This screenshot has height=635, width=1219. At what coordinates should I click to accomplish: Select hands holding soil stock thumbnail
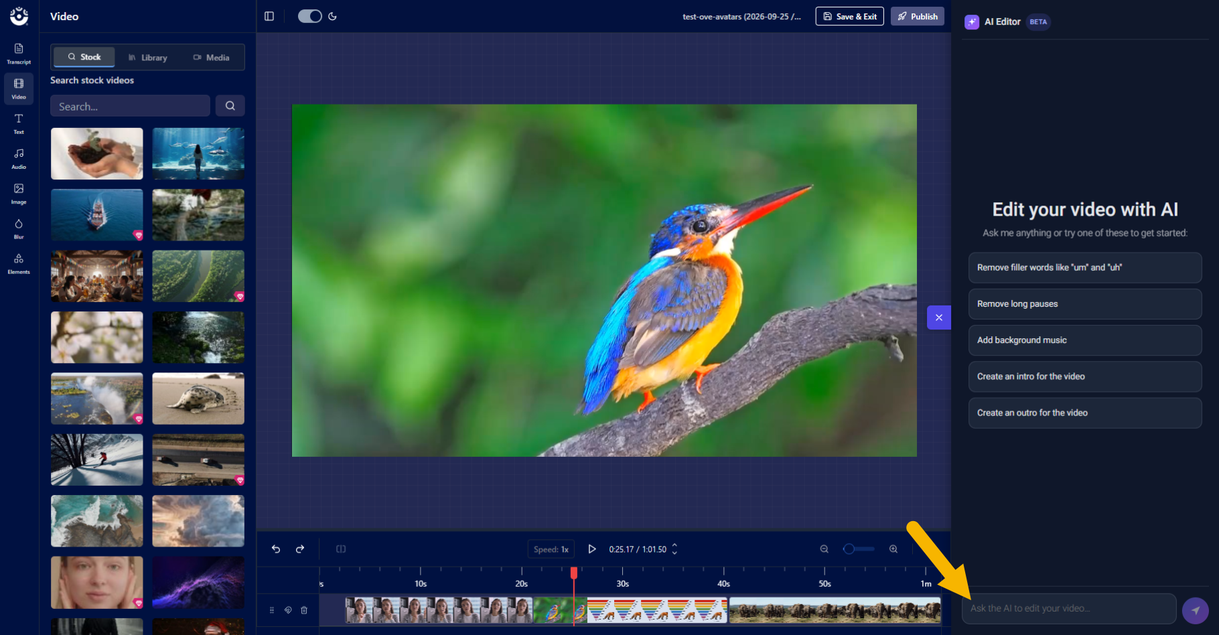[x=97, y=153]
